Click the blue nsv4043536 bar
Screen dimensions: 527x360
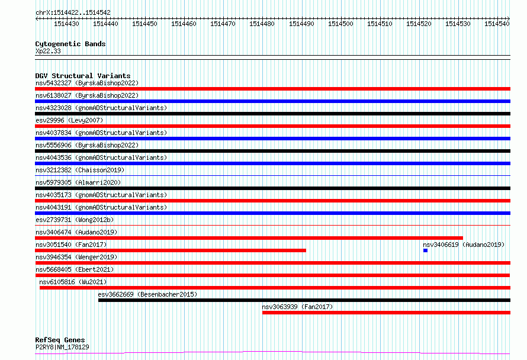pos(272,163)
